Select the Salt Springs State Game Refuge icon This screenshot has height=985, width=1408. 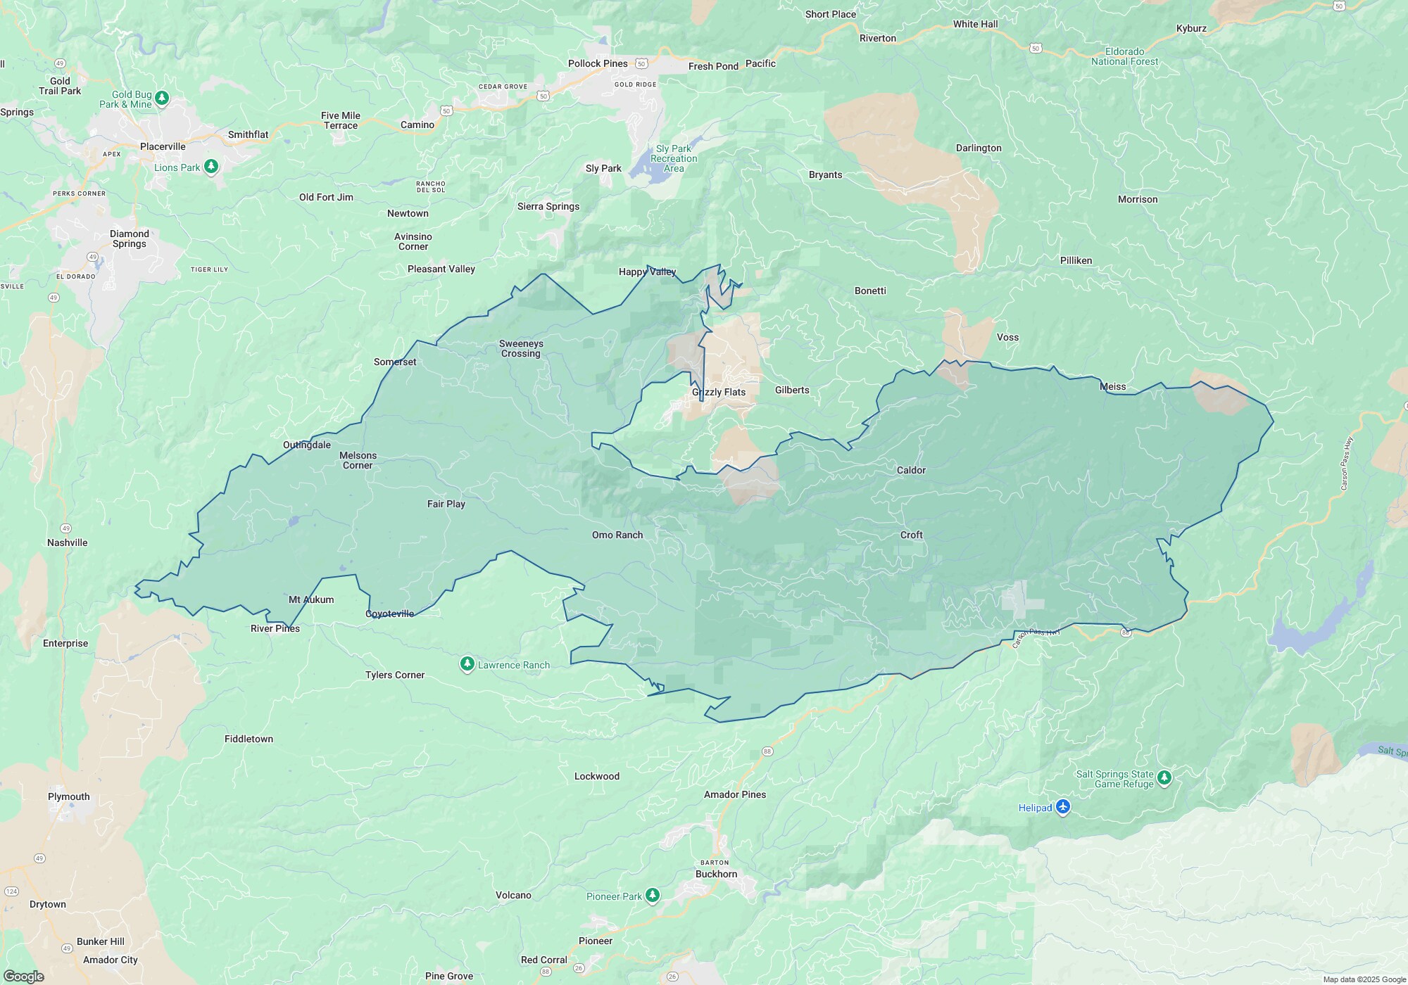pyautogui.click(x=1166, y=777)
